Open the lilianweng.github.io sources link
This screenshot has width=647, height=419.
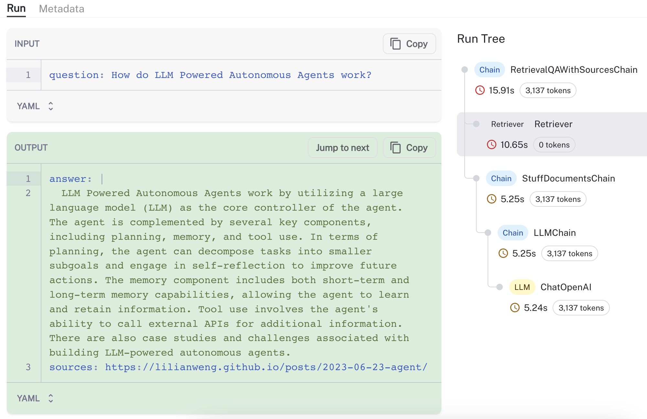[x=266, y=367]
